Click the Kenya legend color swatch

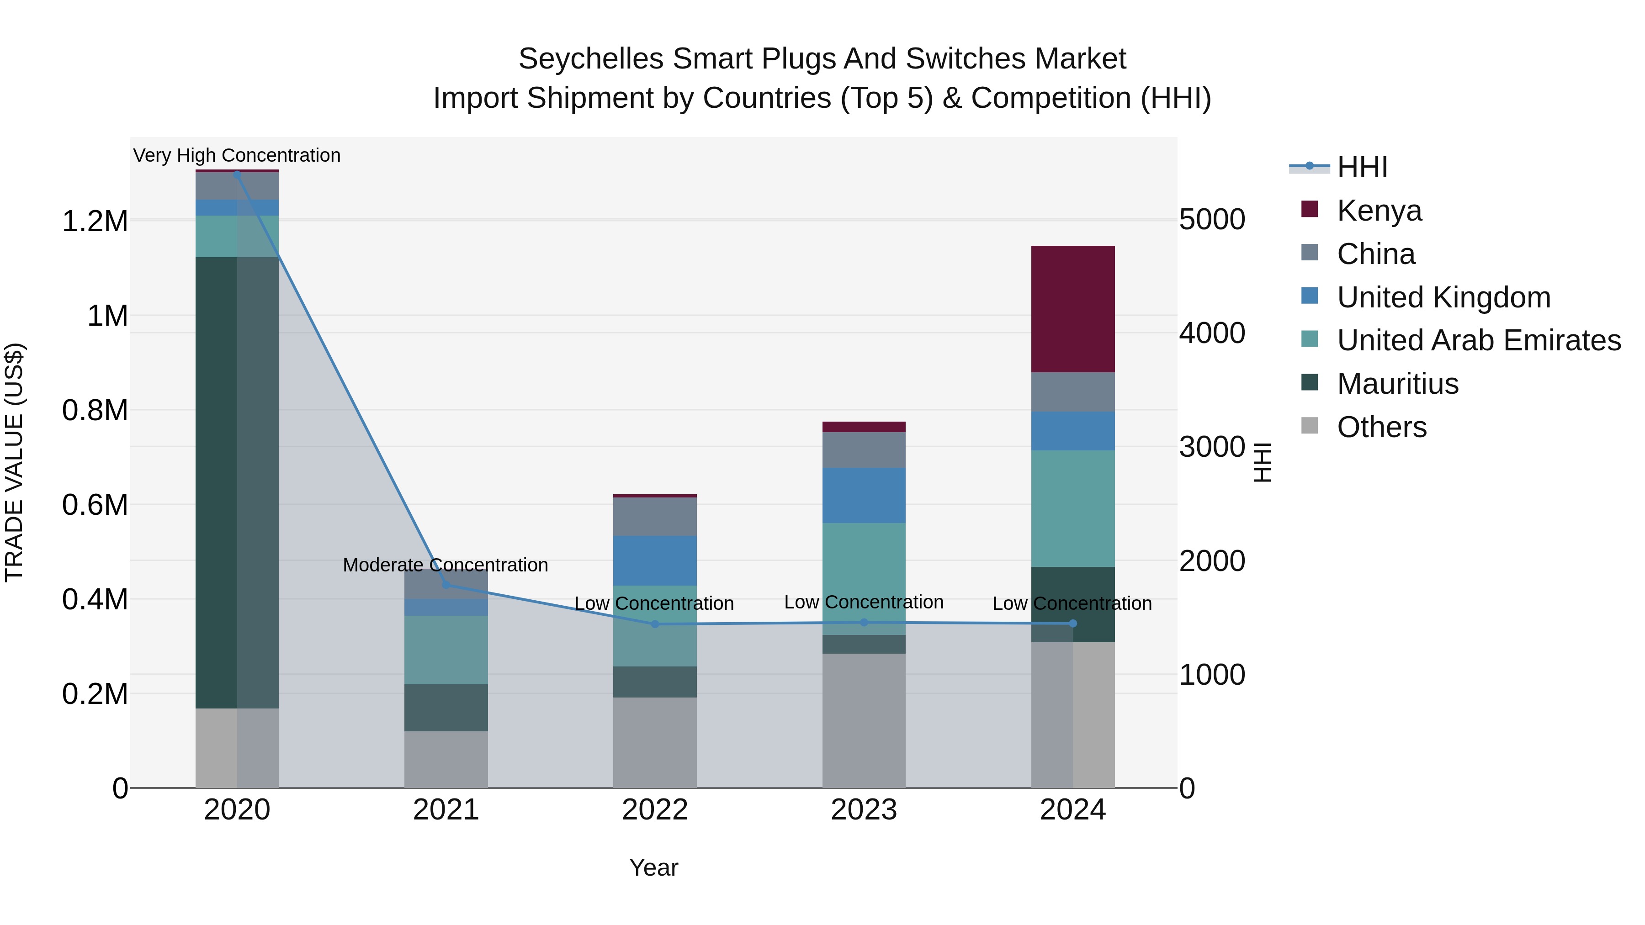1309,209
